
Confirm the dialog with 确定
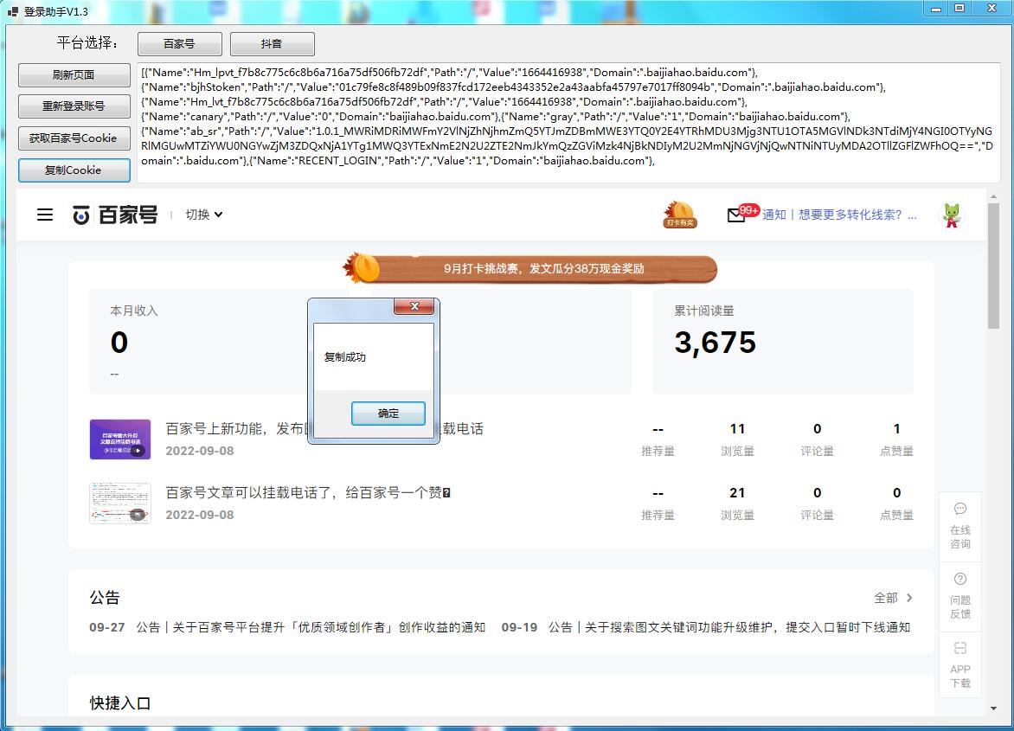point(388,414)
